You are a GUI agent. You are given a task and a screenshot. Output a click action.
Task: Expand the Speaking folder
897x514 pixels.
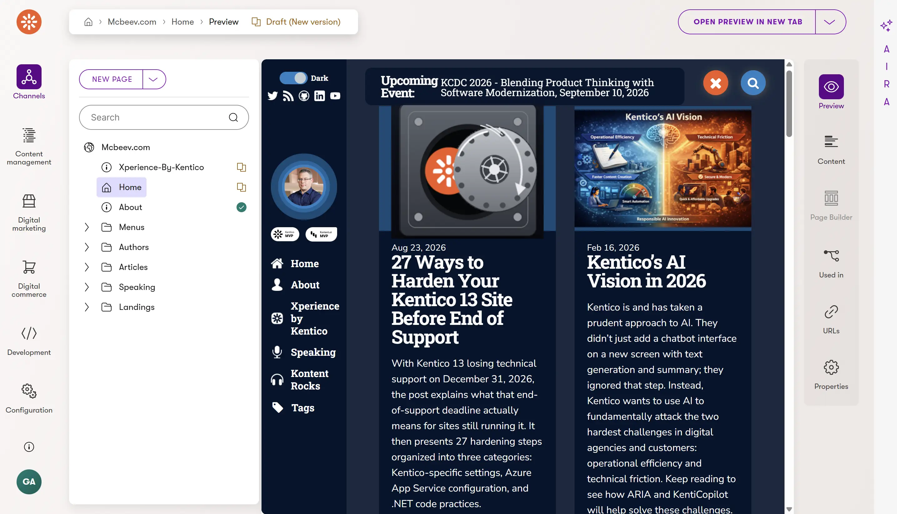87,287
